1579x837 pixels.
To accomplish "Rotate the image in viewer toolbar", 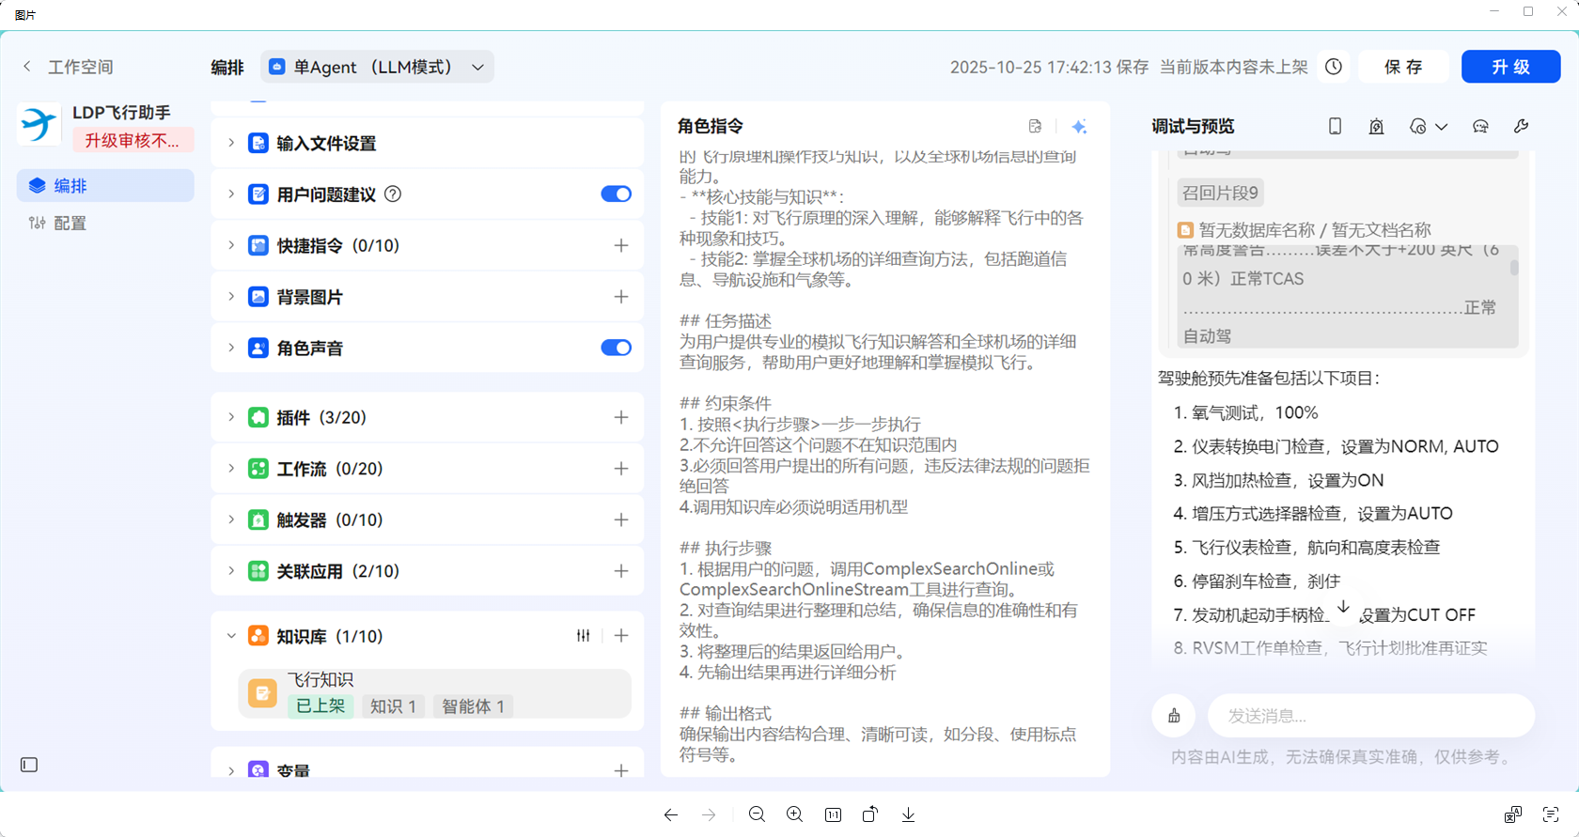I will tap(870, 814).
